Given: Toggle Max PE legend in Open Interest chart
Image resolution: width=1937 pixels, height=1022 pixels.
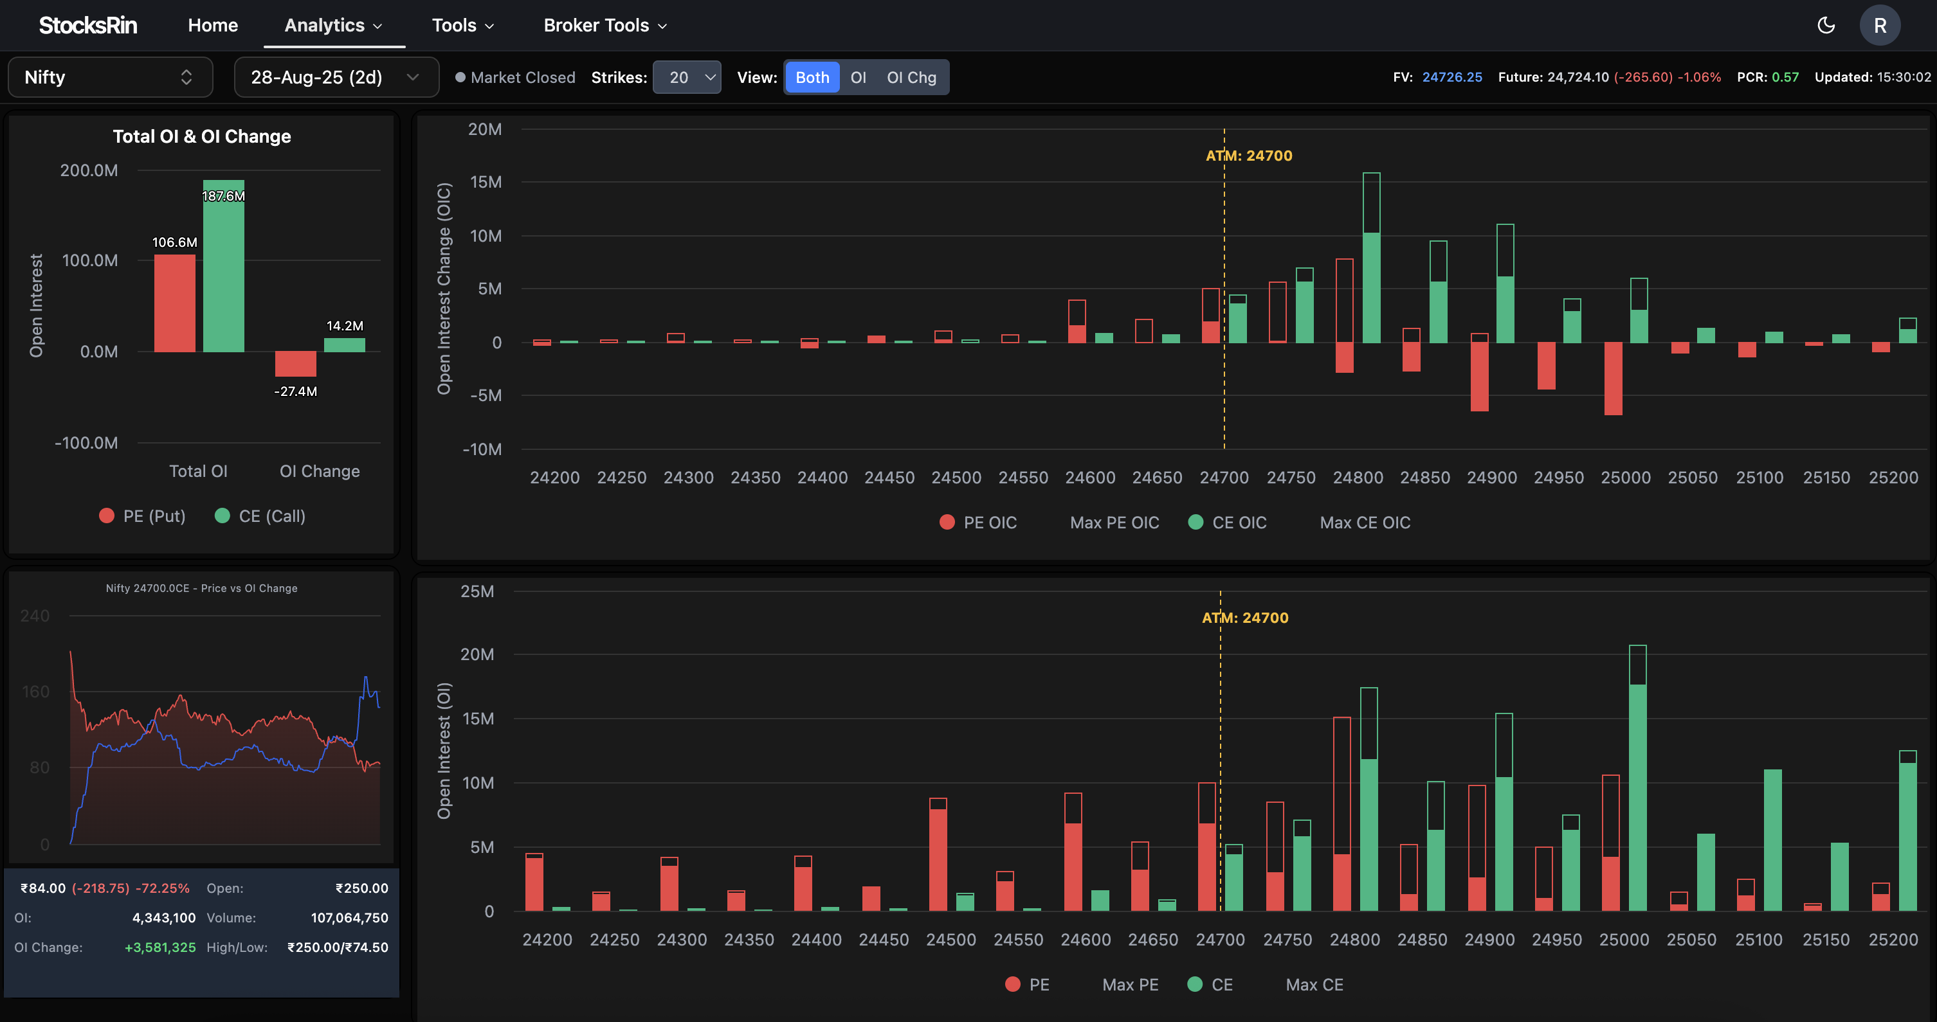Looking at the screenshot, I should (1129, 985).
